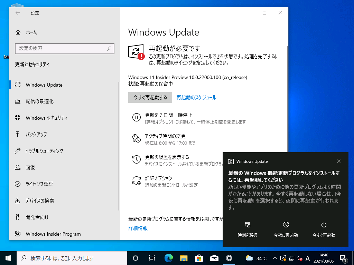Open File Explorer from the taskbar
This screenshot has width=354, height=265.
pos(184,258)
